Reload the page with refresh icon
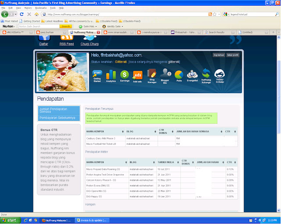The width and height of the screenshot is (281, 224). click(x=22, y=14)
